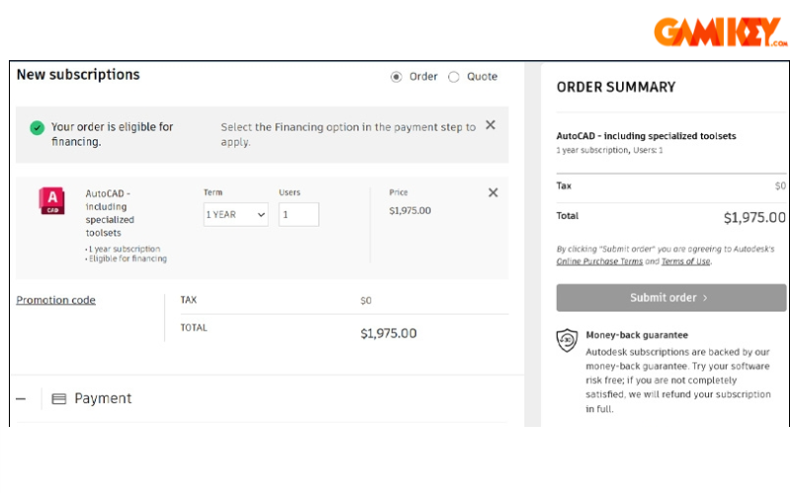Open the Term 1 YEAR dropdown

coord(236,215)
